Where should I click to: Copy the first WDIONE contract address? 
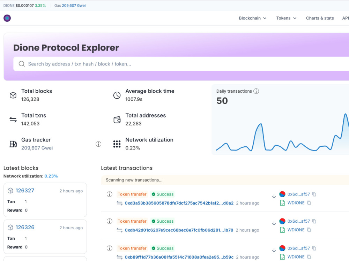[x=309, y=203]
